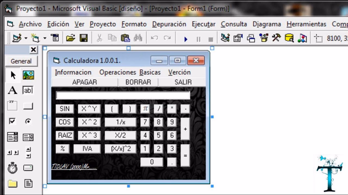Viewport: 348px width, 195px height.
Task: Open the Ejecutar menu
Action: (203, 24)
